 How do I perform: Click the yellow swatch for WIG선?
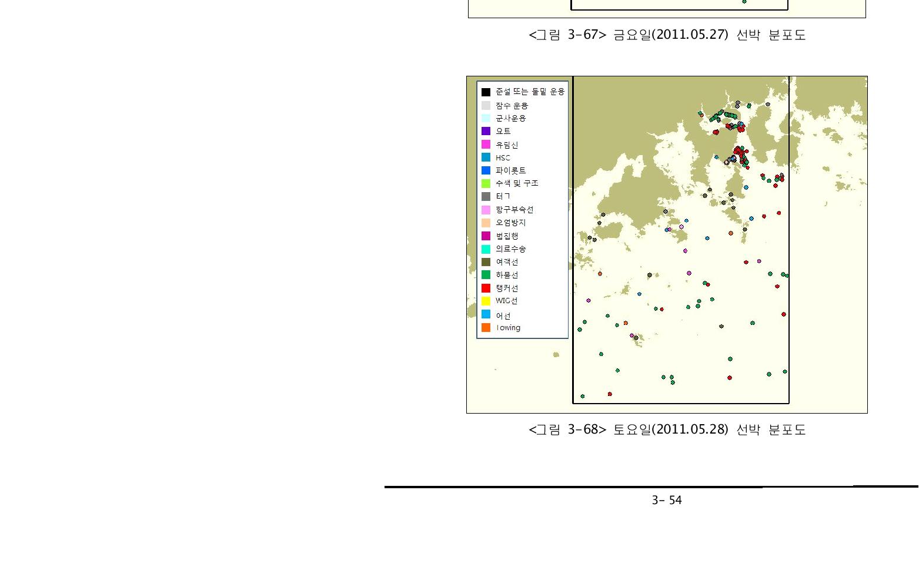pos(486,301)
